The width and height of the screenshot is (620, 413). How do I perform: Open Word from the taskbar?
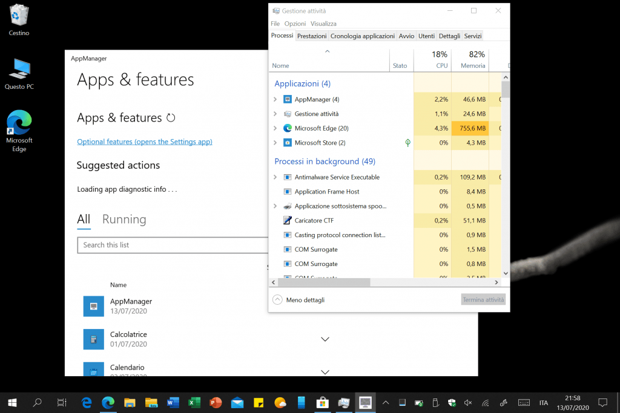pyautogui.click(x=173, y=402)
